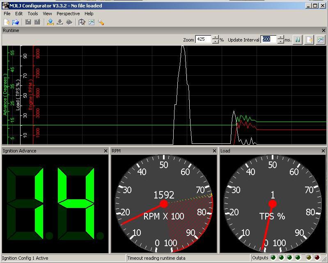Image resolution: width=328 pixels, height=263 pixels.
Task: Increase Update Interval with the up arrow
Action: tap(280, 37)
